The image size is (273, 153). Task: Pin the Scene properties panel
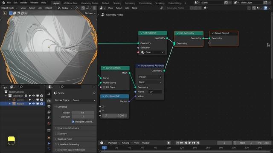click(94, 93)
